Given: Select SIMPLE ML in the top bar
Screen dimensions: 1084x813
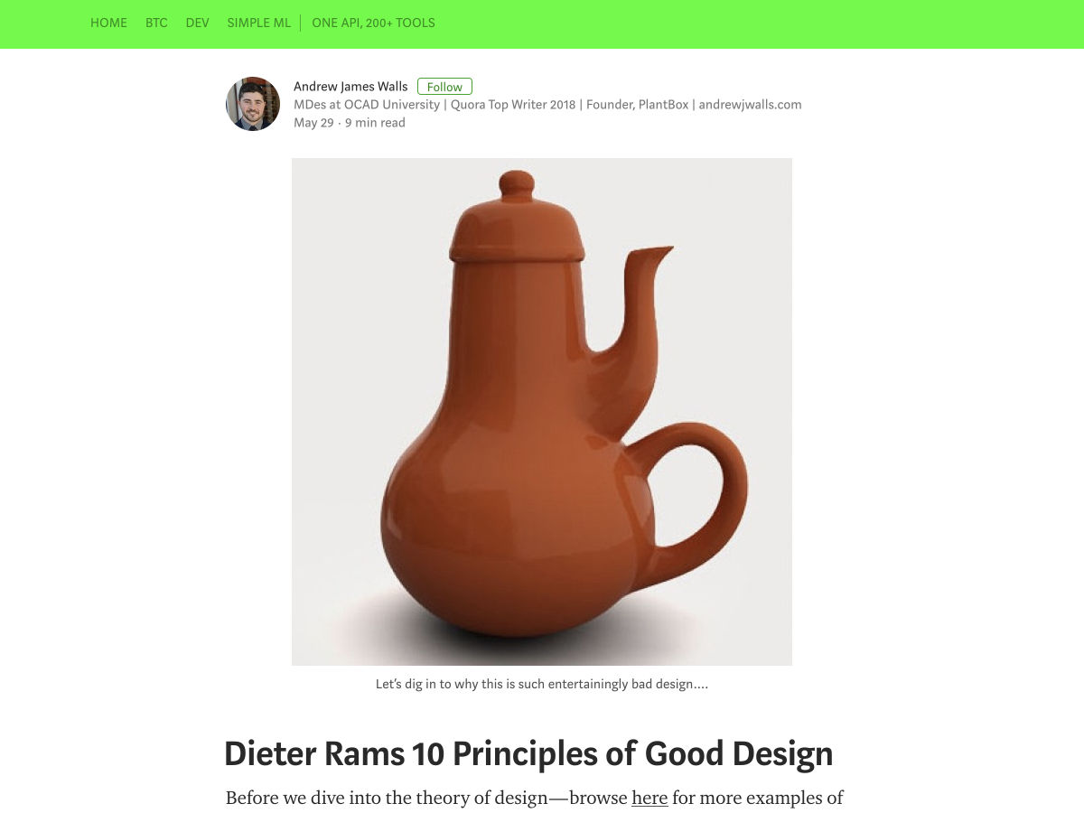Looking at the screenshot, I should point(259,23).
